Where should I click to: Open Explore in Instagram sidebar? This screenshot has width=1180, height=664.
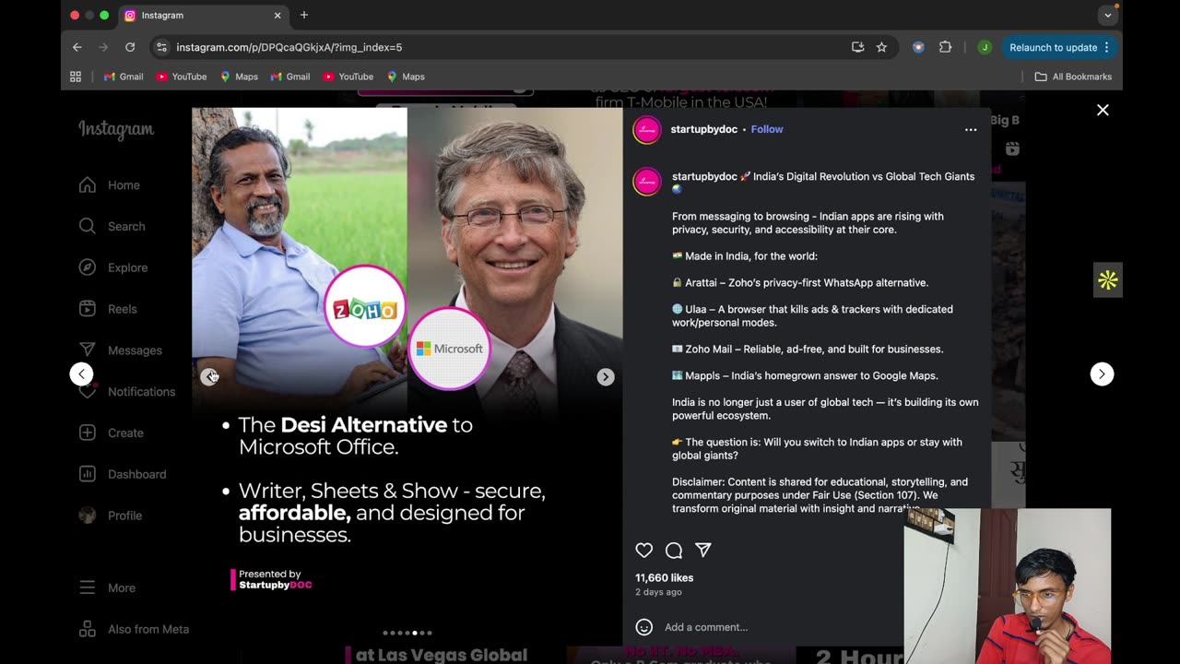112,267
